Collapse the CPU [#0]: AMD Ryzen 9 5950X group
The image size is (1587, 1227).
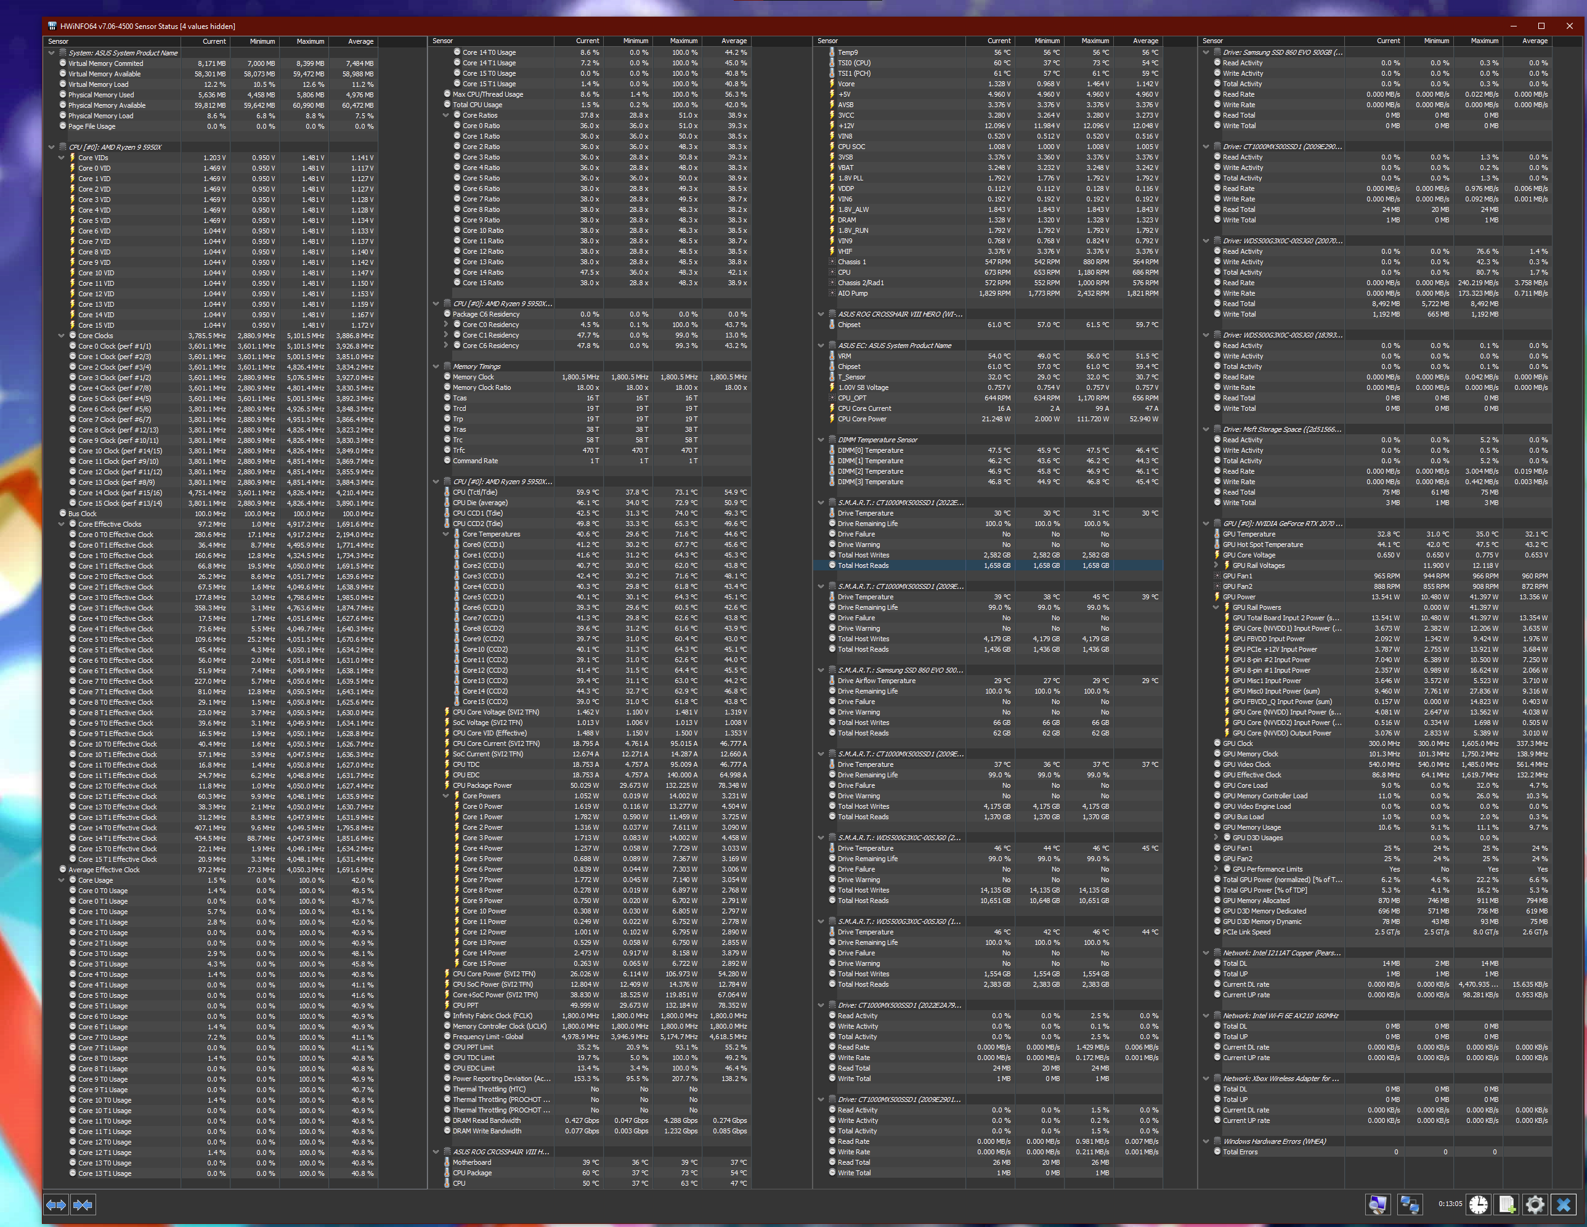click(x=52, y=147)
